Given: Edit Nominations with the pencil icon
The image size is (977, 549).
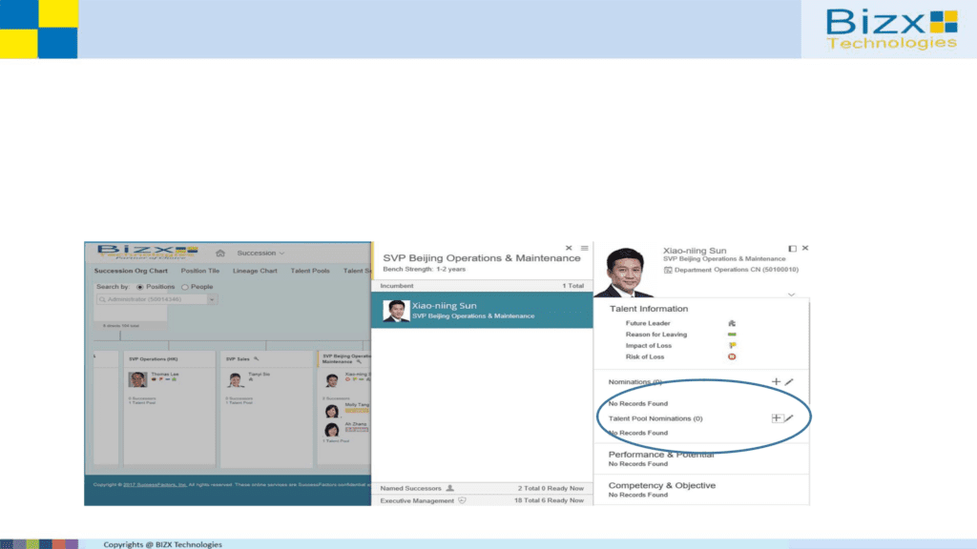Looking at the screenshot, I should [789, 381].
